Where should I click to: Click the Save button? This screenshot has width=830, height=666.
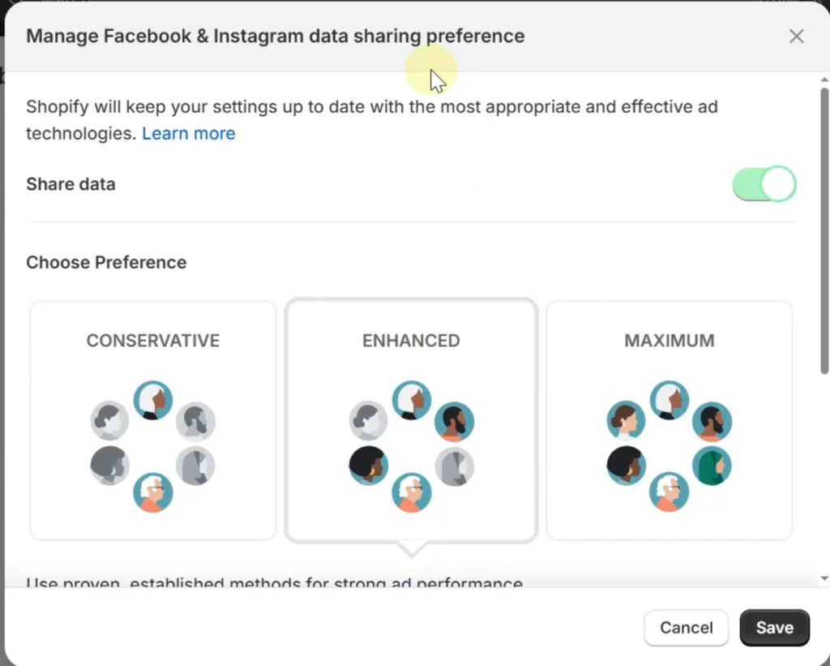click(774, 628)
